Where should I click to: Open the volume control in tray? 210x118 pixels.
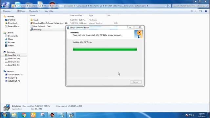194,115
